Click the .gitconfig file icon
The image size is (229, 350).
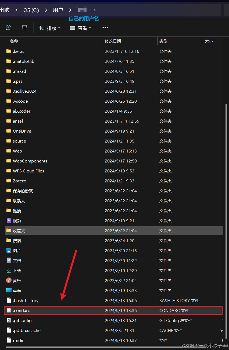9,320
